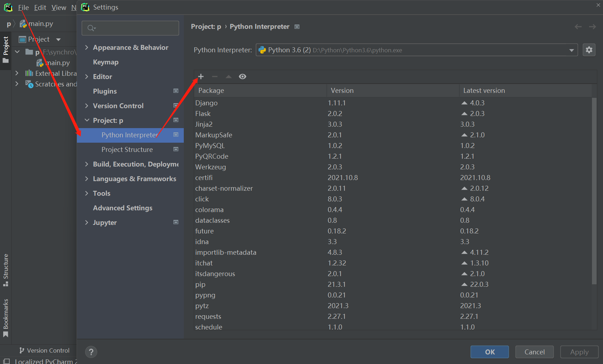Viewport: 603px width, 364px height.
Task: Sort by Version column header
Action: (393, 90)
